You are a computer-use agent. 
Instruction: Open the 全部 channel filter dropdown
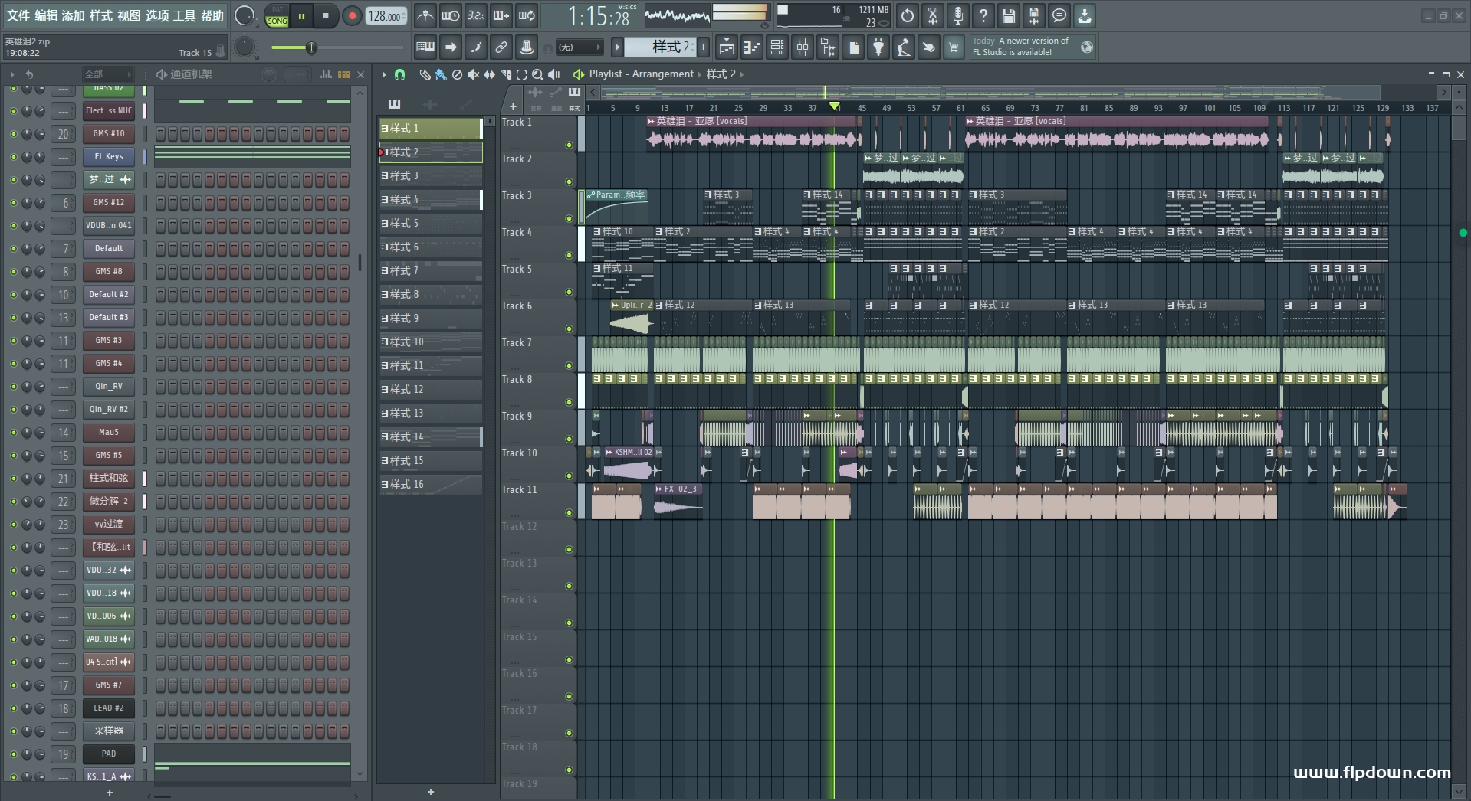tap(108, 74)
